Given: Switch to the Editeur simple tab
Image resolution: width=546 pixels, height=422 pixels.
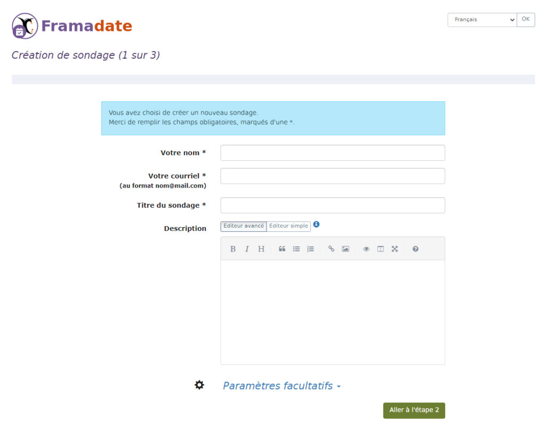Looking at the screenshot, I should [x=288, y=226].
